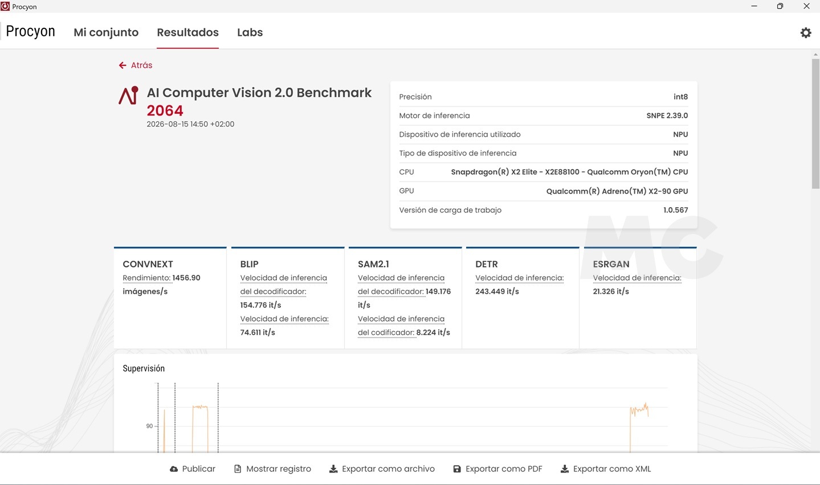Click the CONVNEXT result card
The width and height of the screenshot is (820, 485).
170,298
